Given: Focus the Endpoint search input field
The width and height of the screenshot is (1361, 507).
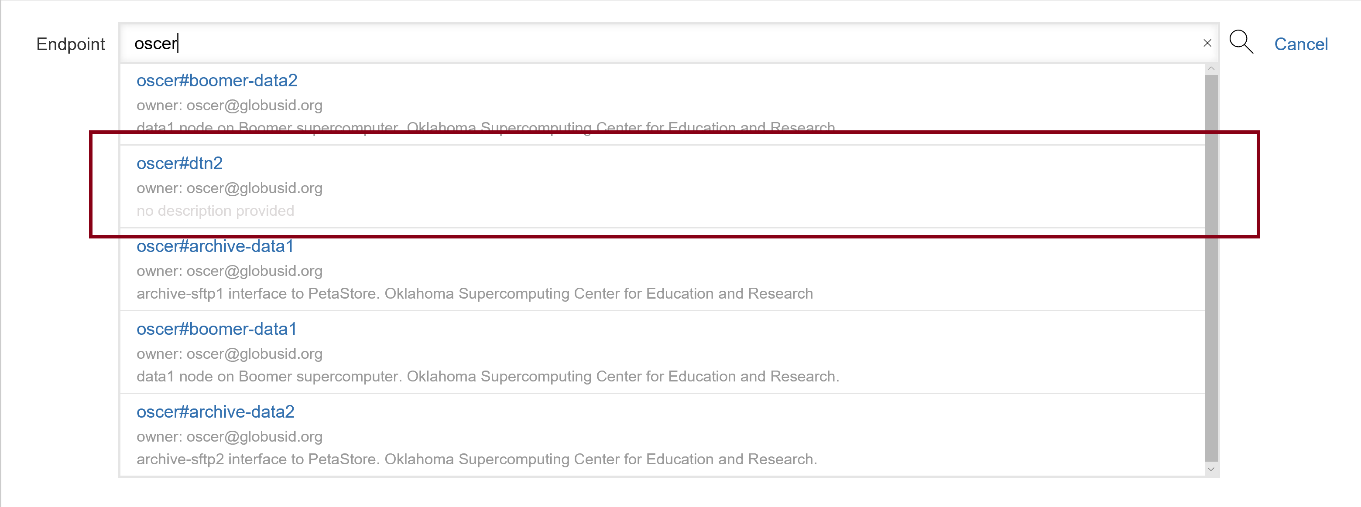Looking at the screenshot, I should [x=634, y=43].
